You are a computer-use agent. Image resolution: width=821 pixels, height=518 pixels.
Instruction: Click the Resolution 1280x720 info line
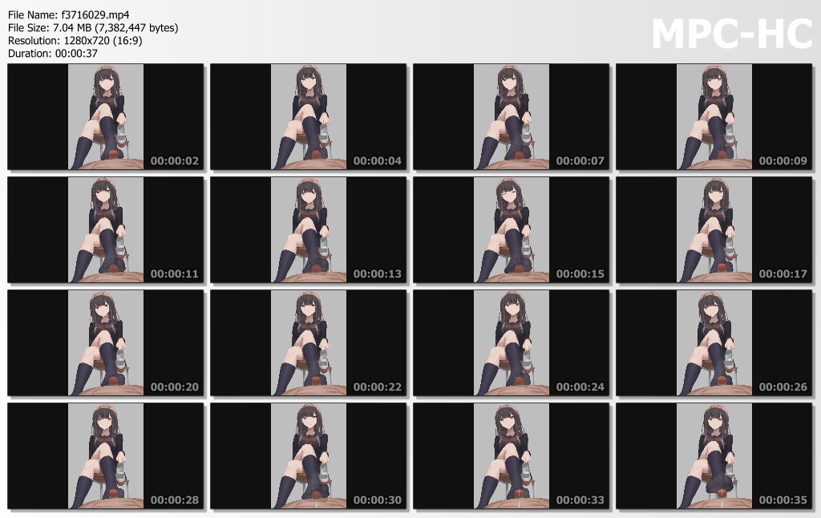[75, 40]
